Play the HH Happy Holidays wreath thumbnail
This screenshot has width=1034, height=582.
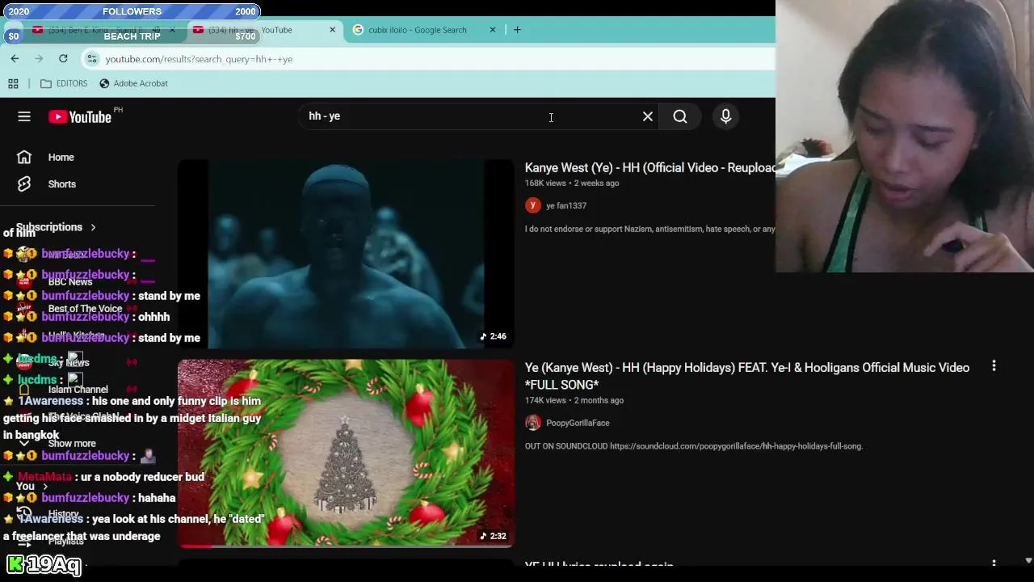click(346, 453)
